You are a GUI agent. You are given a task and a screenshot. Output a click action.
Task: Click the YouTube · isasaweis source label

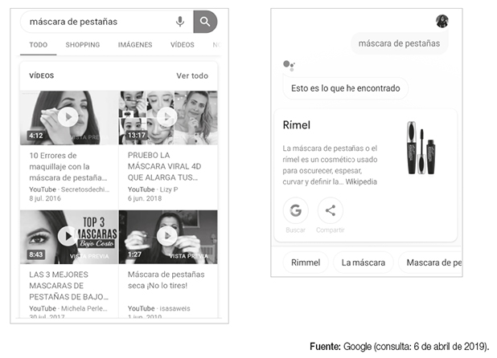pos(158,308)
